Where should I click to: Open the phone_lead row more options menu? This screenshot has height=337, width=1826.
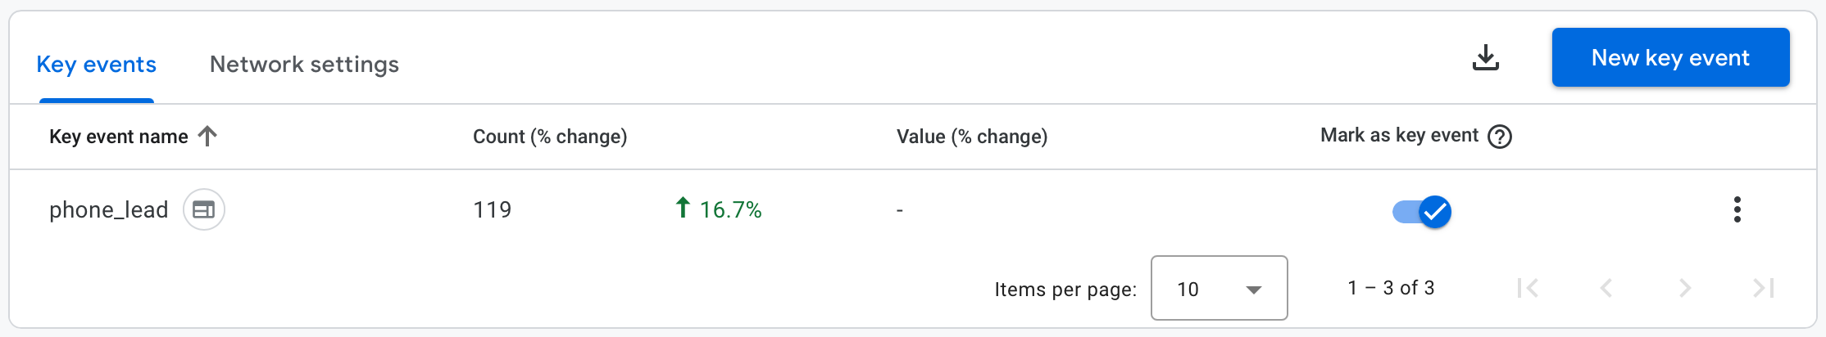pyautogui.click(x=1737, y=210)
